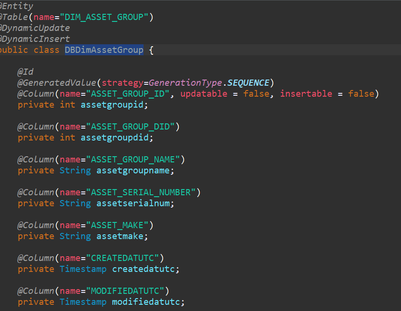Click the @DynamicInsert annotation
Screen dimensions: 401x311
click(36, 39)
